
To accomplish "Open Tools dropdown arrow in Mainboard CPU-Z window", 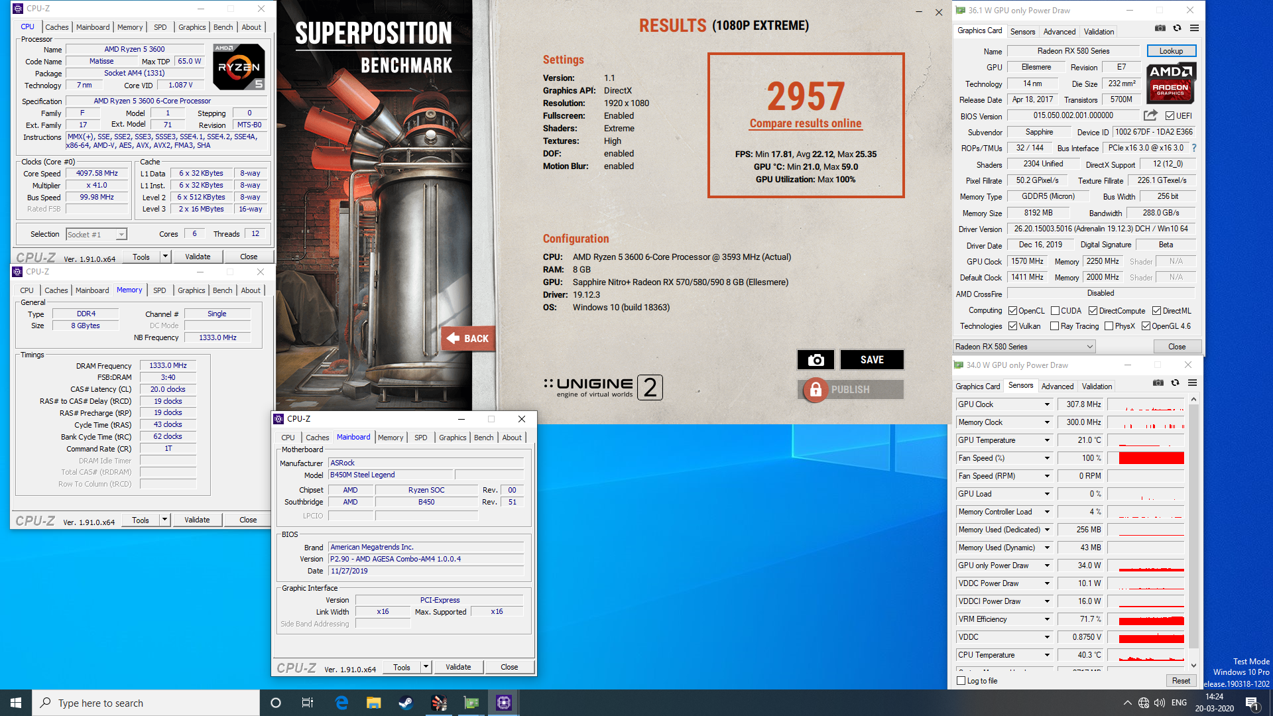I will [x=426, y=668].
